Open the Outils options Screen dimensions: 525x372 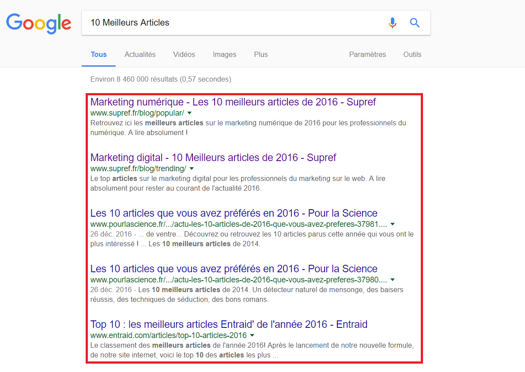click(x=412, y=55)
